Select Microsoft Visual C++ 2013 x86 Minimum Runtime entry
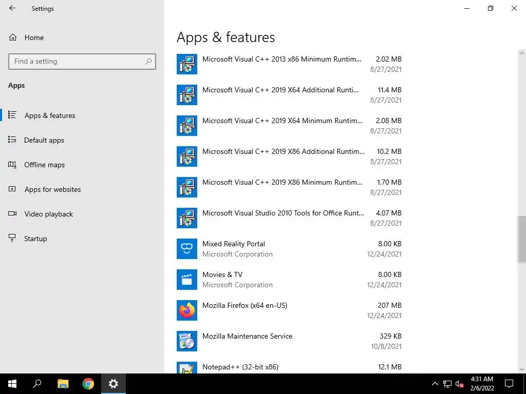Image resolution: width=526 pixels, height=394 pixels. coord(289,64)
